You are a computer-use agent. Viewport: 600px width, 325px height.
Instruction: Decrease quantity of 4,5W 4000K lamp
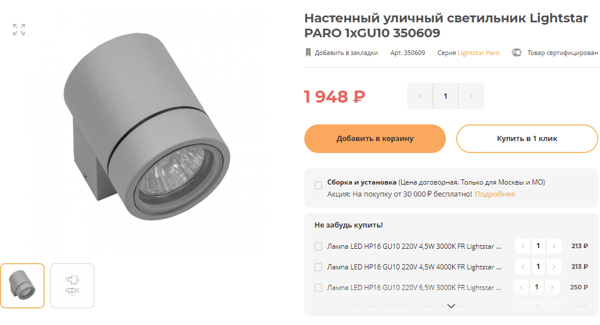click(523, 267)
